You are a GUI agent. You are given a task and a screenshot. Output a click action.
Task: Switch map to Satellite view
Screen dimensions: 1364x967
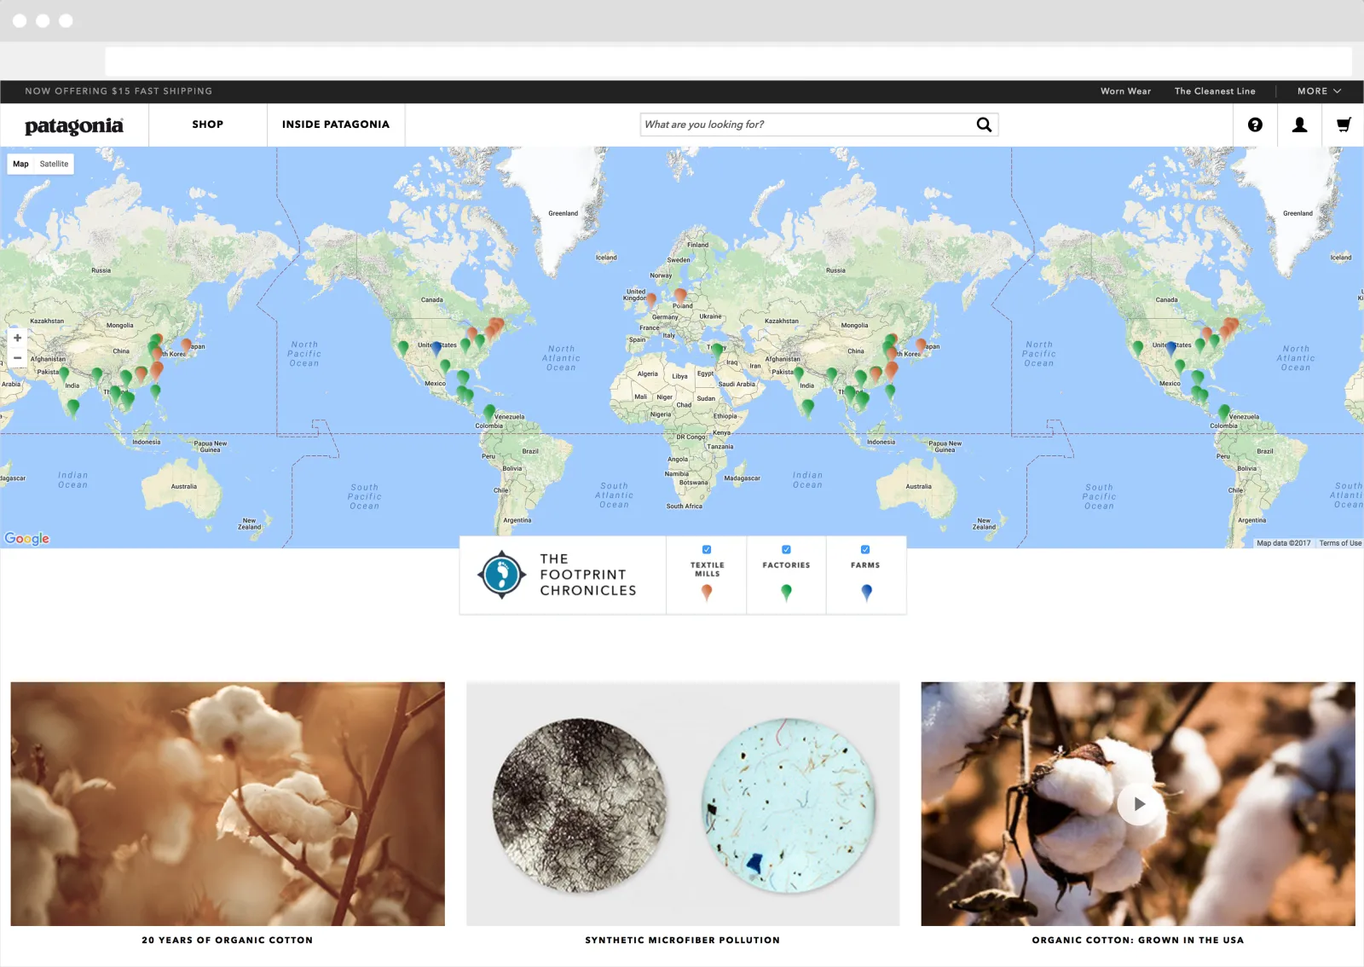coord(54,164)
